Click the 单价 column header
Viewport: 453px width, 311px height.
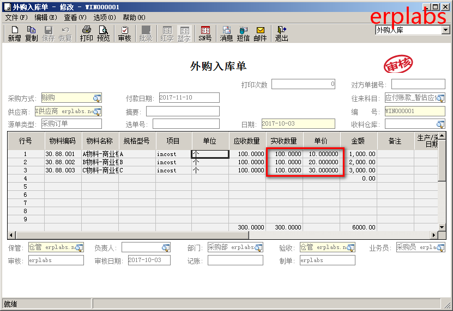click(x=321, y=141)
